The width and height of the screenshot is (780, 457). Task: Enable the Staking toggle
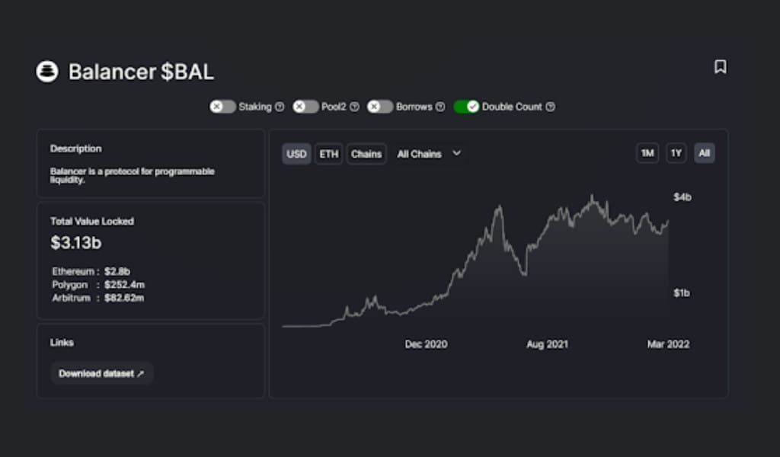click(222, 107)
